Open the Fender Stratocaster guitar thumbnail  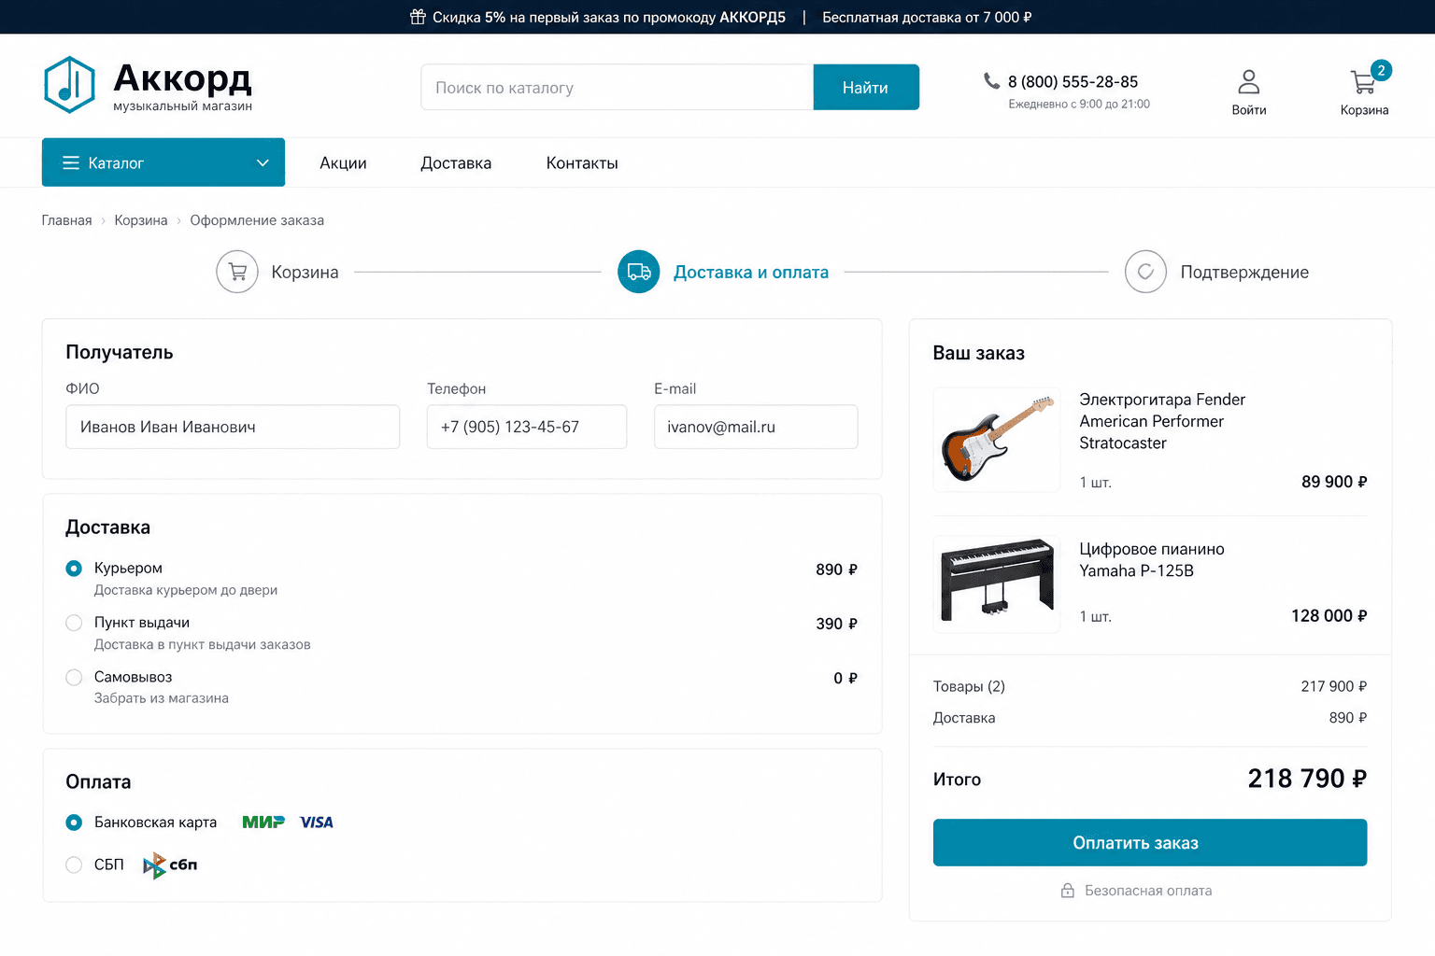point(997,440)
